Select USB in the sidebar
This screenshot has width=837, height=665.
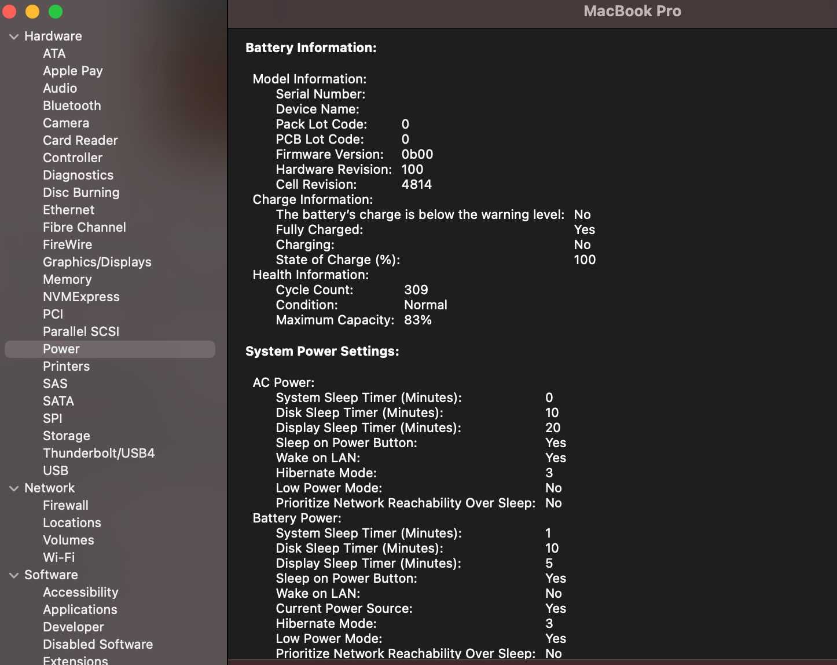pos(56,470)
